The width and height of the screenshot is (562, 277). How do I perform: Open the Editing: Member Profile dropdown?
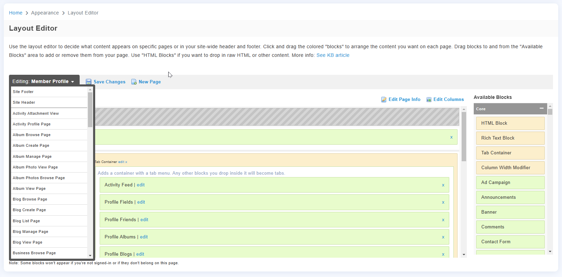(x=44, y=81)
